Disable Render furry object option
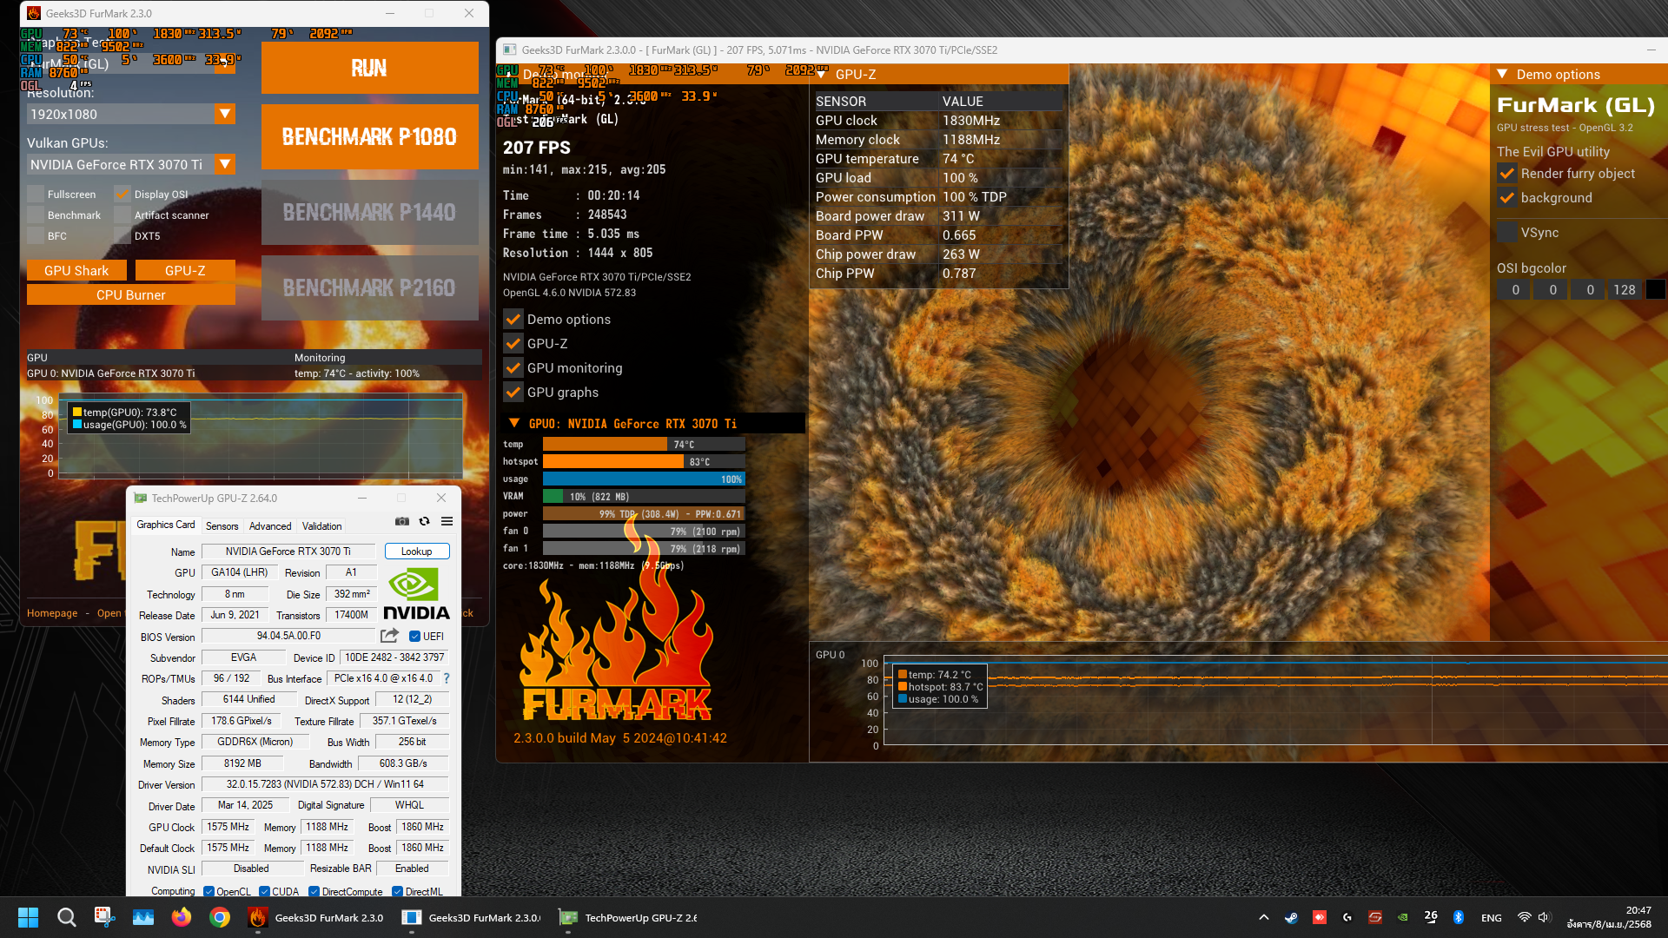The height and width of the screenshot is (938, 1668). pyautogui.click(x=1507, y=173)
